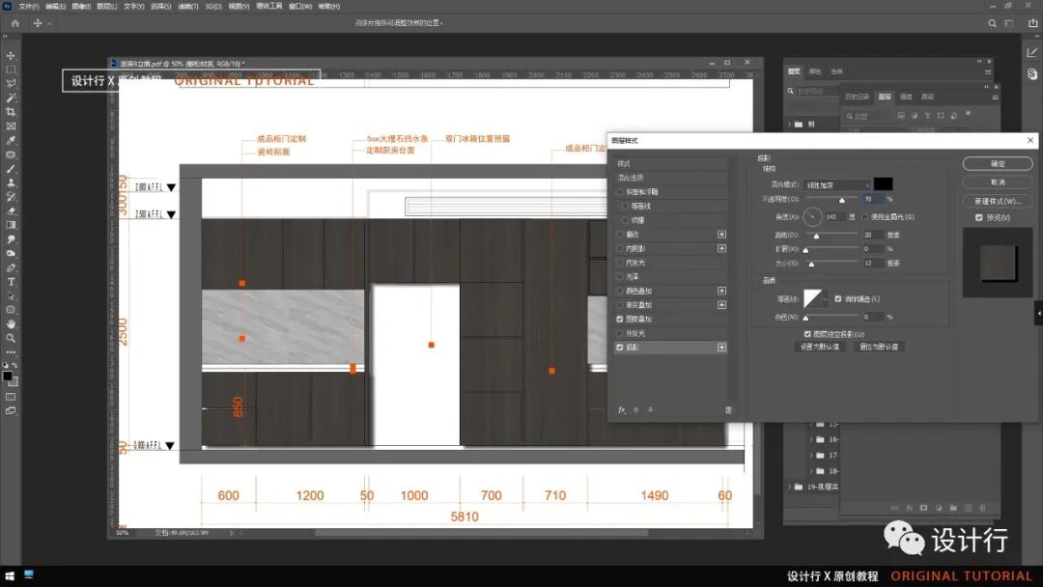This screenshot has width=1043, height=587.
Task: Click the 确定 (OK) button
Action: [x=998, y=164]
